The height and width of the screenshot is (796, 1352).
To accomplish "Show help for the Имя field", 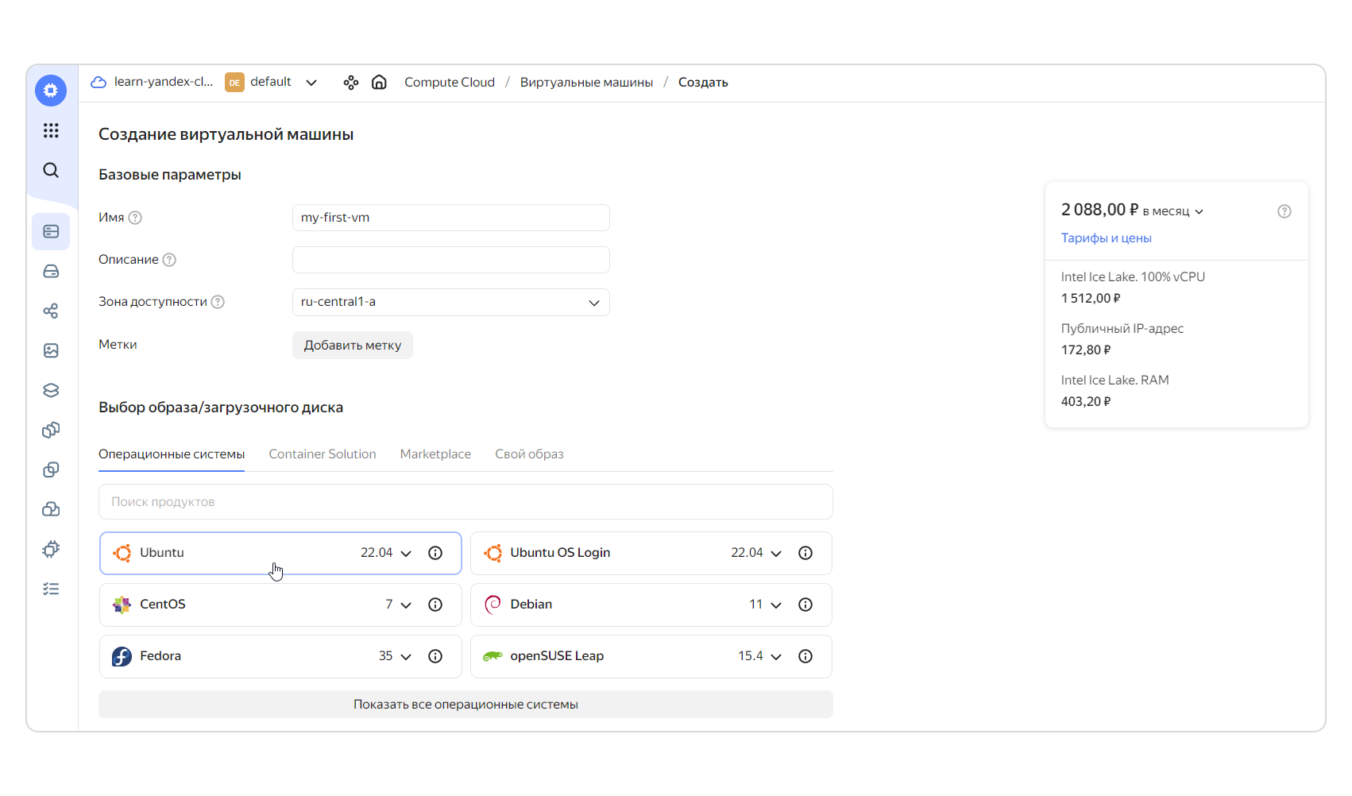I will [135, 218].
